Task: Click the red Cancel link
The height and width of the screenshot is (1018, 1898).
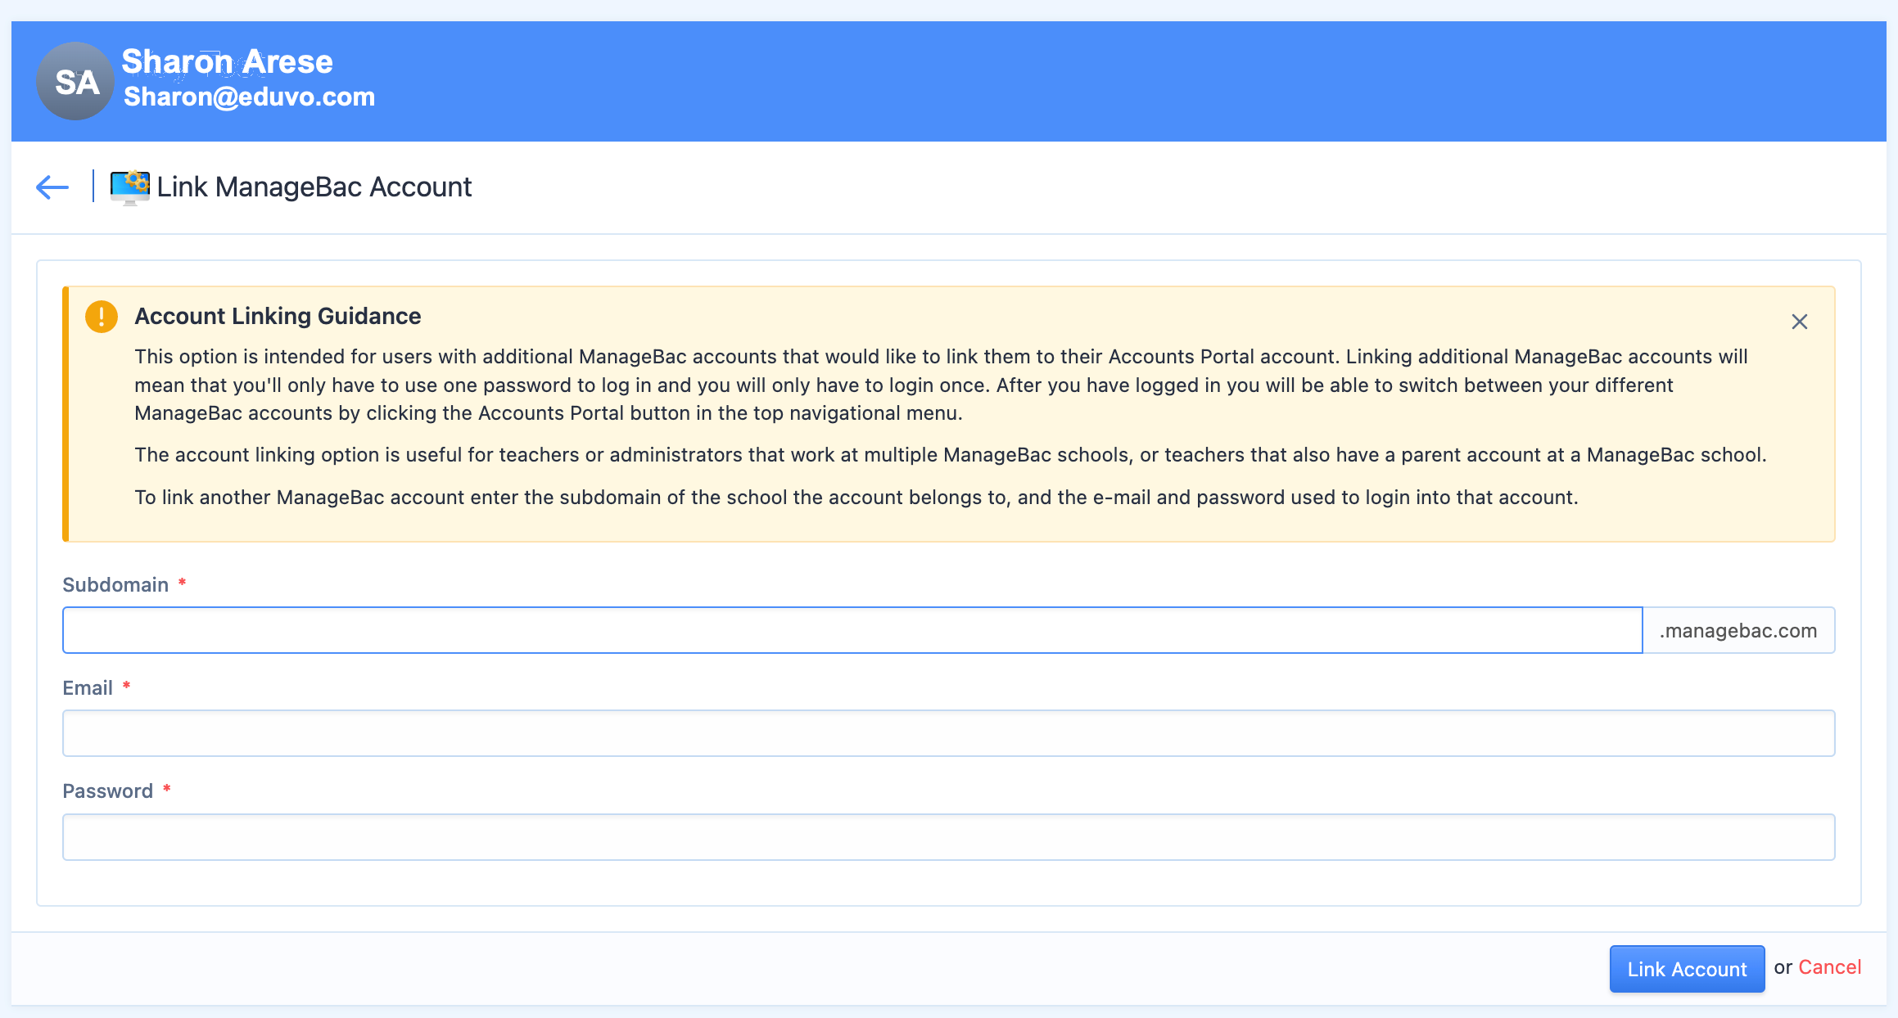Action: tap(1829, 967)
